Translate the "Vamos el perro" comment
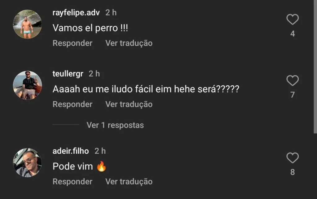 (129, 43)
